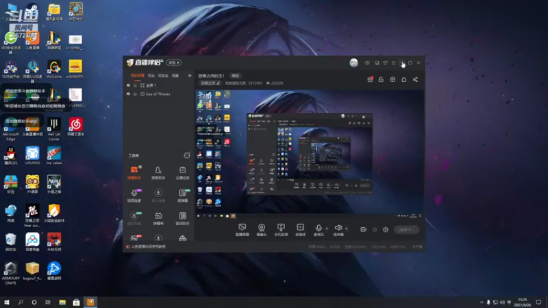Viewport: 548px width, 308px height.
Task: Open the ARMOURY CRATE desktop shortcut
Action: click(x=10, y=273)
